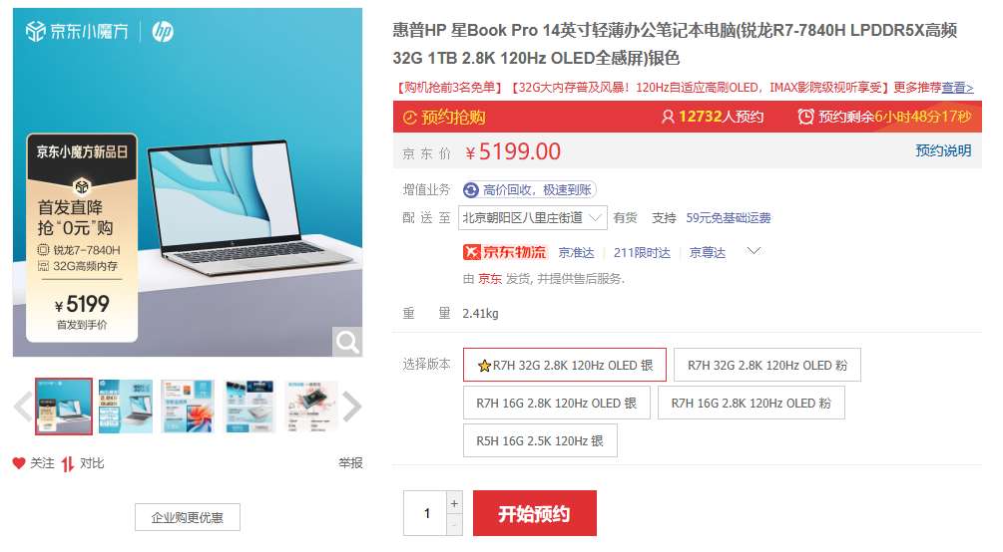Show previous thumbnails with the left arrow
Image resolution: width=1003 pixels, height=552 pixels.
pos(24,407)
